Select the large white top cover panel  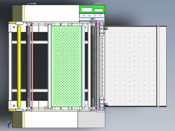(x=52, y=13)
